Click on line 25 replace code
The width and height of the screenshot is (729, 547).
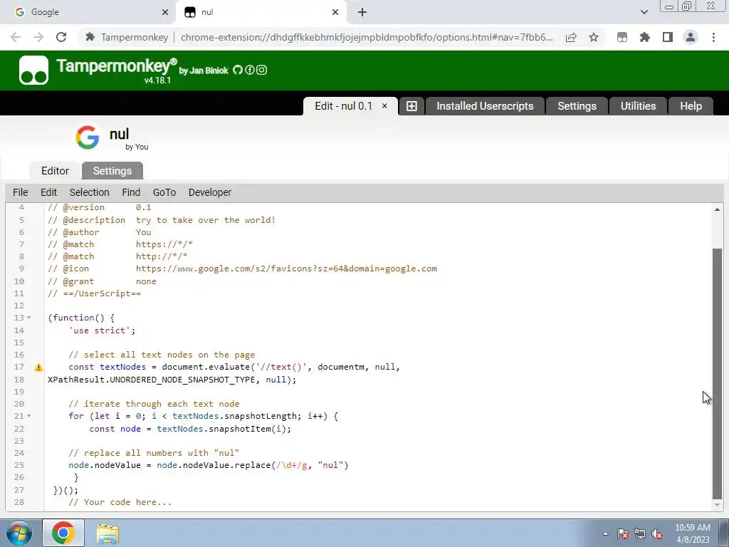(209, 465)
